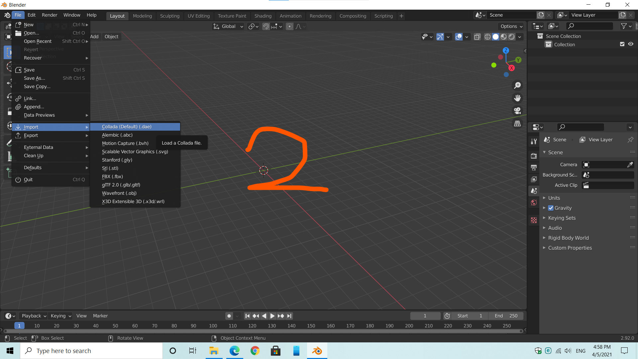Image resolution: width=638 pixels, height=359 pixels.
Task: Click the camera eyedropper icon
Action: [630, 165]
